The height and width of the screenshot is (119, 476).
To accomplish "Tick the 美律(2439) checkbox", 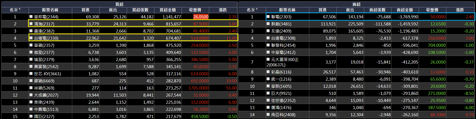I will (31, 102).
